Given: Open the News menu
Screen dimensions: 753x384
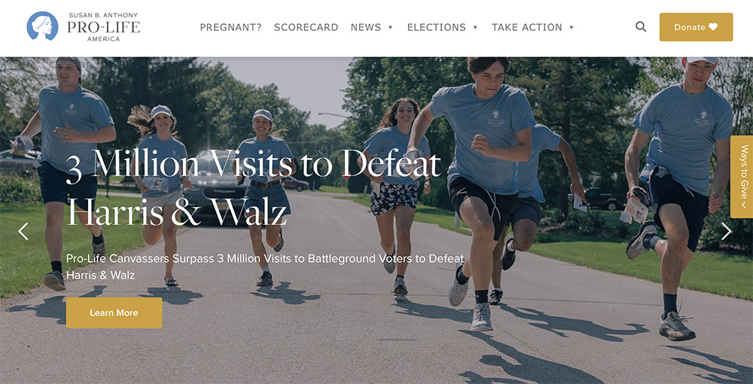Looking at the screenshot, I should (366, 27).
